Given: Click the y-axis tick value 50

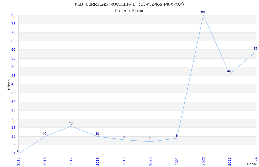Looking at the screenshot, I should (13, 67).
